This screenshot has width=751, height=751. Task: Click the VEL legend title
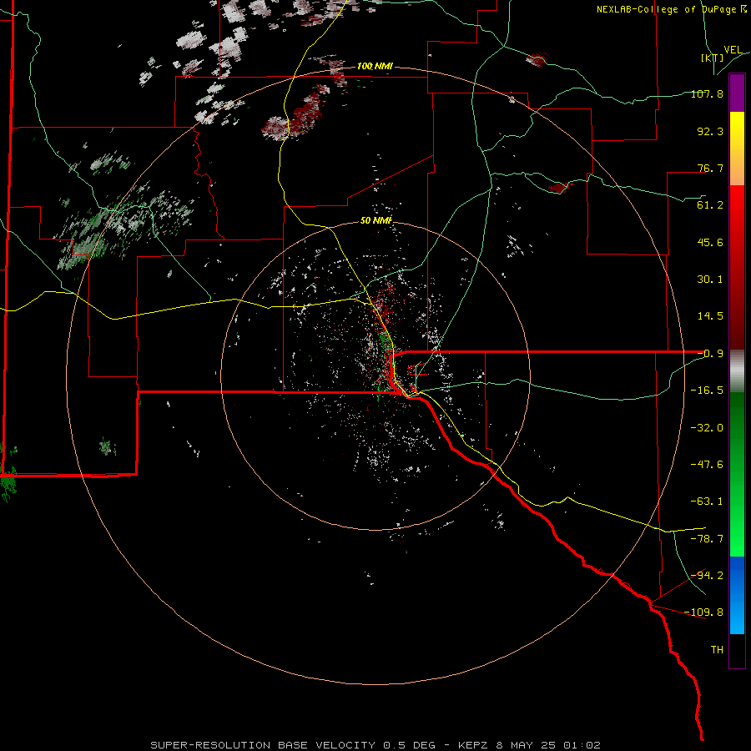[733, 50]
